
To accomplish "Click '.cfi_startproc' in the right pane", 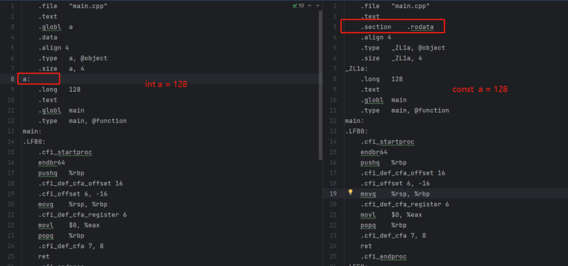I will 387,142.
